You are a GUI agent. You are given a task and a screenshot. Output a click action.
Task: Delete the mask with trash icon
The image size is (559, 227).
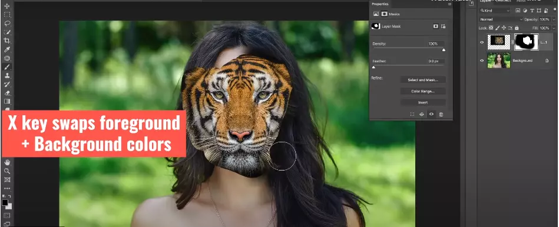coord(441,114)
